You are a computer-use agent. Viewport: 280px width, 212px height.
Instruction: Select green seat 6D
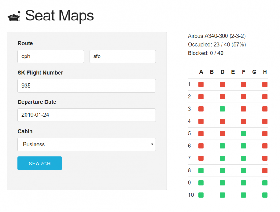222,146
